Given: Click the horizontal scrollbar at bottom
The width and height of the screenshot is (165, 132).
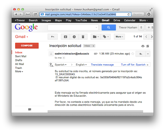Looking at the screenshot, I should (95, 111).
